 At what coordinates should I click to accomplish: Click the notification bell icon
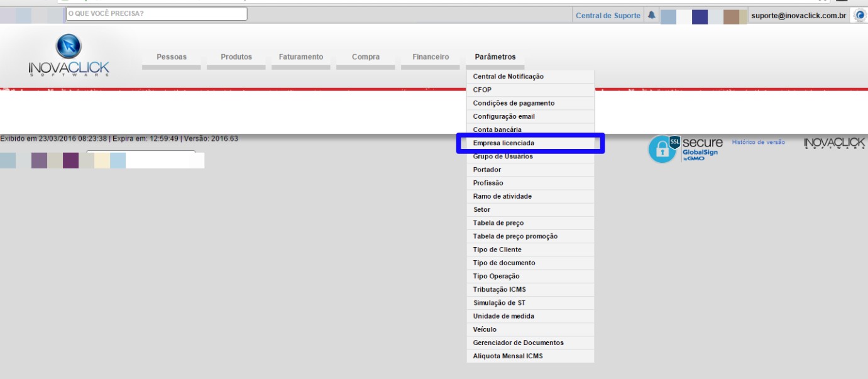tap(652, 15)
